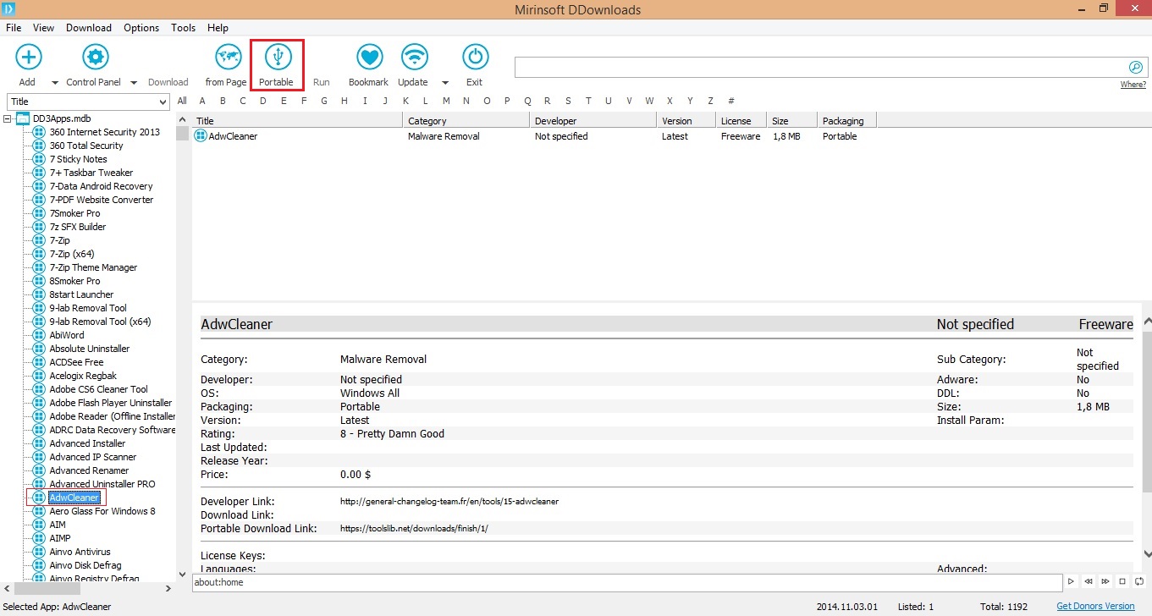Select 7 Sticky Notes in tree
This screenshot has height=616, width=1152.
[79, 159]
